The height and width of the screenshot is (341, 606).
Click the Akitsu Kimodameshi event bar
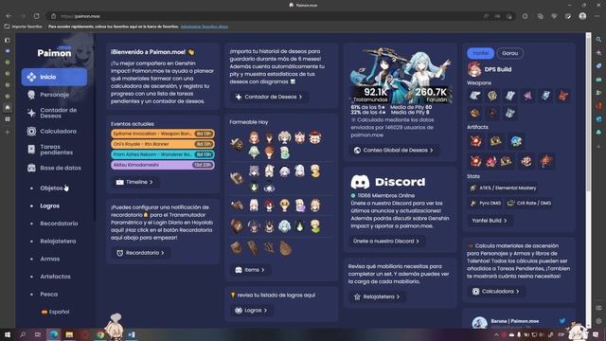point(162,165)
